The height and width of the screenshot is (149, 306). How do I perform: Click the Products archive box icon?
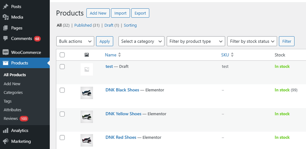point(5,63)
